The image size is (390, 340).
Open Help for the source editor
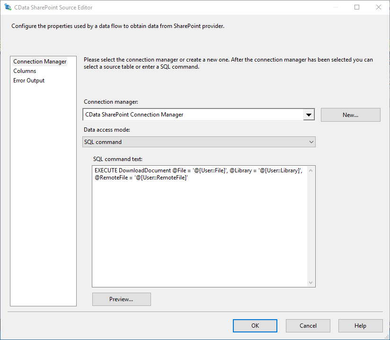pyautogui.click(x=360, y=325)
